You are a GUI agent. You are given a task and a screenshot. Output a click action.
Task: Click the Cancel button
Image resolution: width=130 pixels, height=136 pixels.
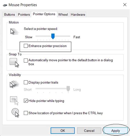coord(89,131)
